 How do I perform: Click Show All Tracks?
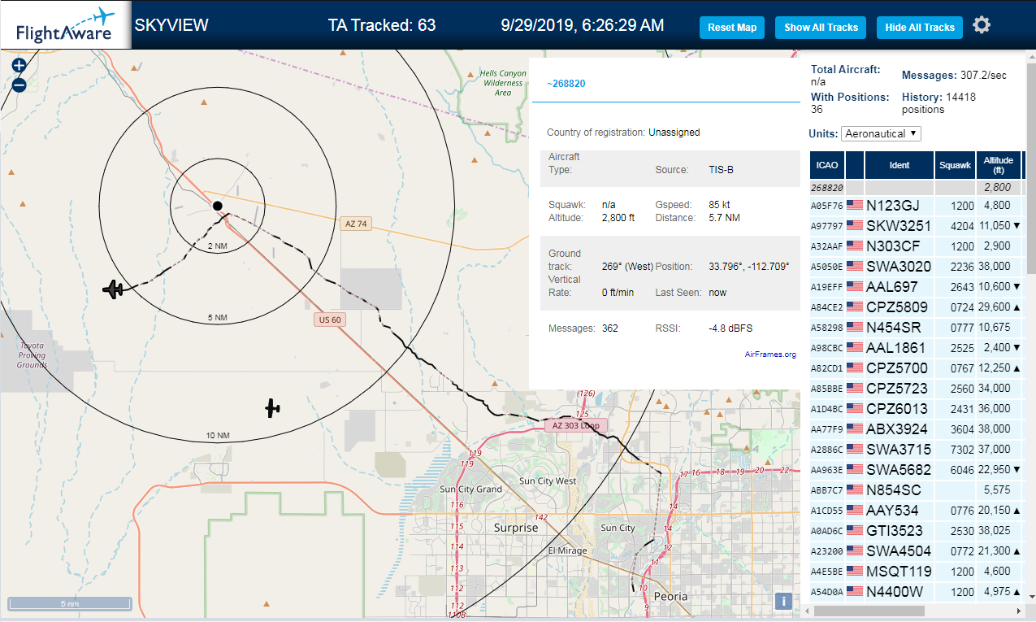coord(821,27)
